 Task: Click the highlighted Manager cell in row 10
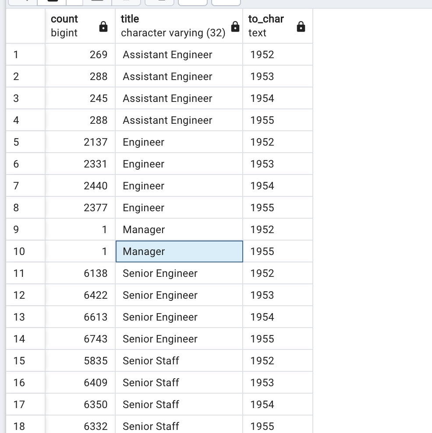(x=179, y=251)
